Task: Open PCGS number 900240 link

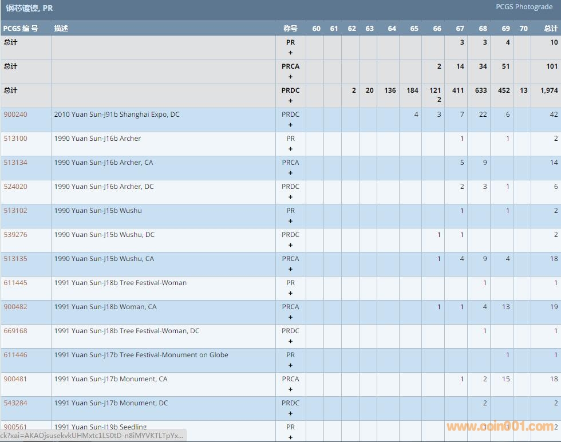Action: 15,115
